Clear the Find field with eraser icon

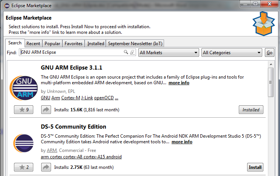[x=132, y=52]
